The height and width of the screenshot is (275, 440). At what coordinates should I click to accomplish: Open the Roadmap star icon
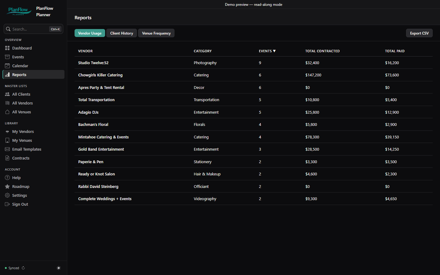point(7,186)
